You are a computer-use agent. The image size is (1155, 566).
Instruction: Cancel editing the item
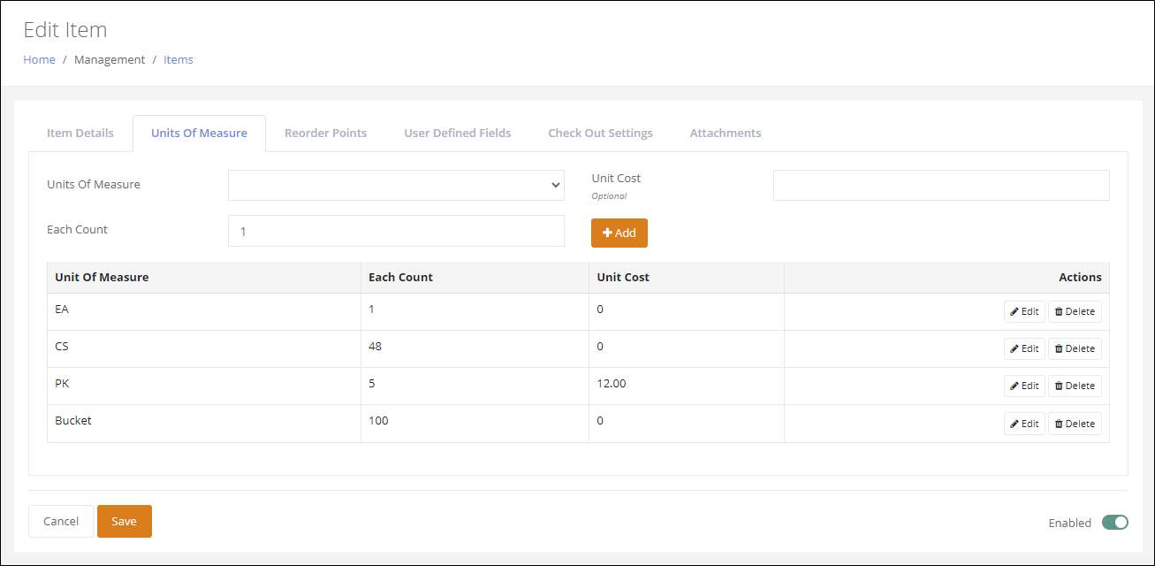tap(61, 521)
